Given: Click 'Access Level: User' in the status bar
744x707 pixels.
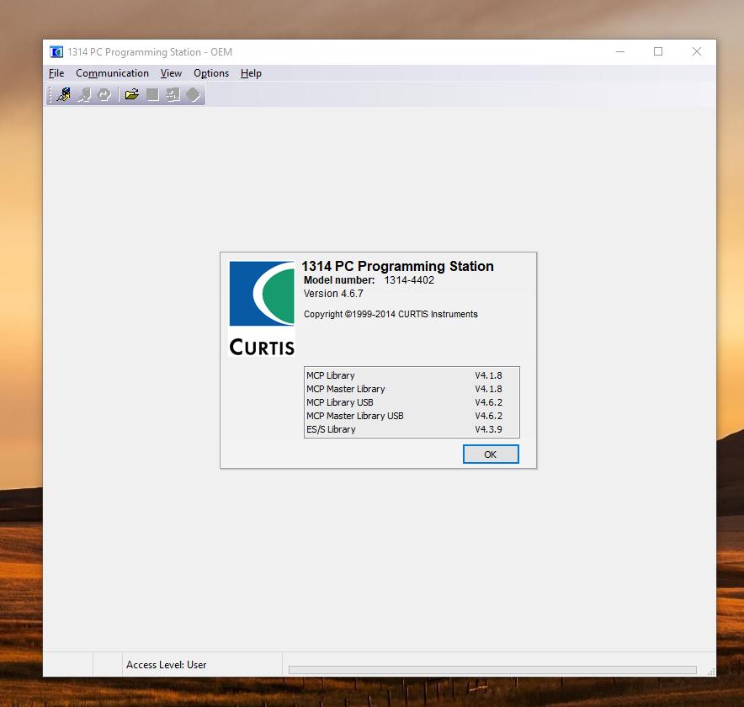Looking at the screenshot, I should pos(166,665).
